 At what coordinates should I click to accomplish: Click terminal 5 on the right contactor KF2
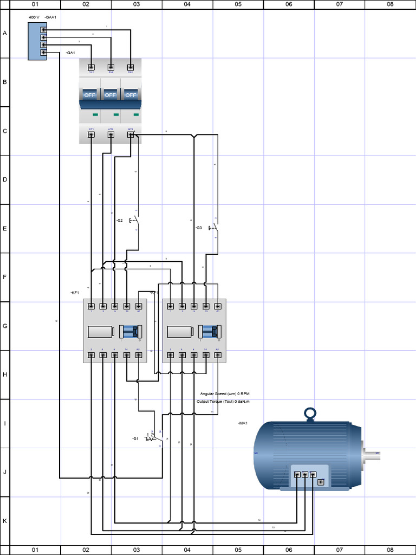(194, 306)
